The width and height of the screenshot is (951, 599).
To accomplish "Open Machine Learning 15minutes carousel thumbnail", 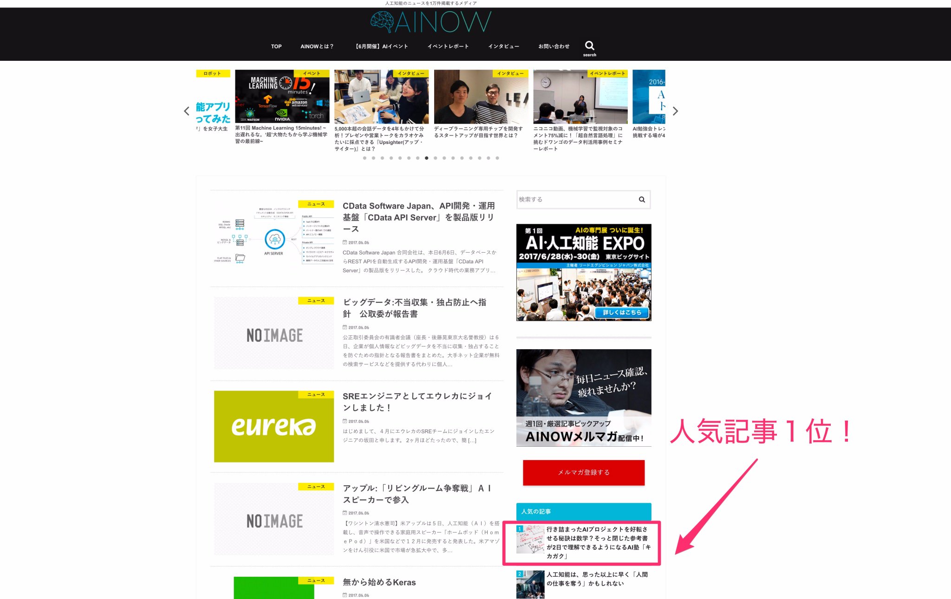I will 282,96.
